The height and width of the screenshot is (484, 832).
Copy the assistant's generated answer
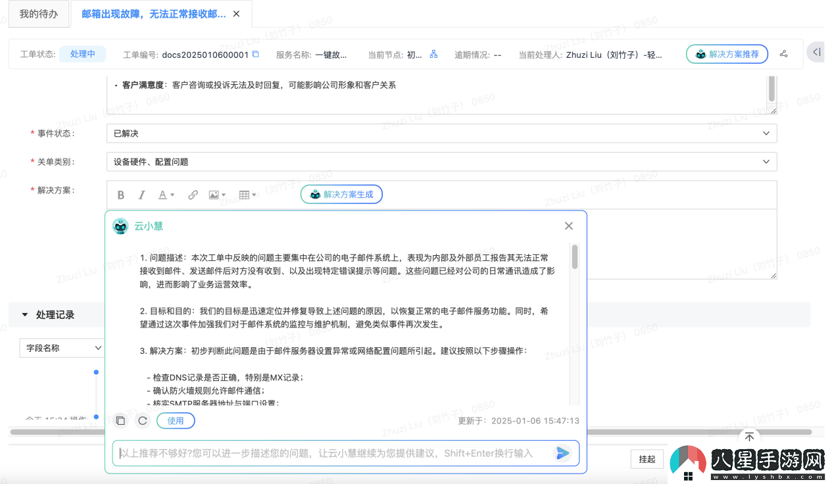tap(120, 421)
